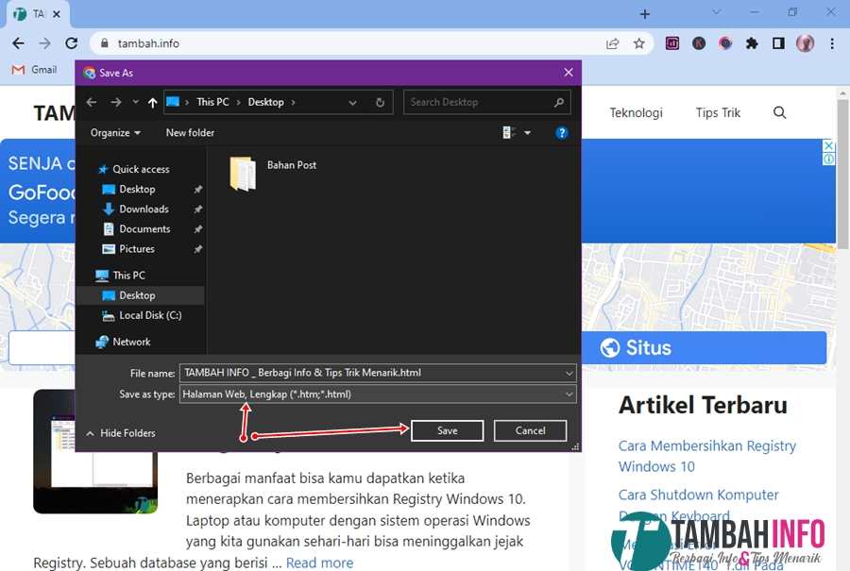
Task: Toggle Chrome's side panel icon
Action: pos(778,43)
